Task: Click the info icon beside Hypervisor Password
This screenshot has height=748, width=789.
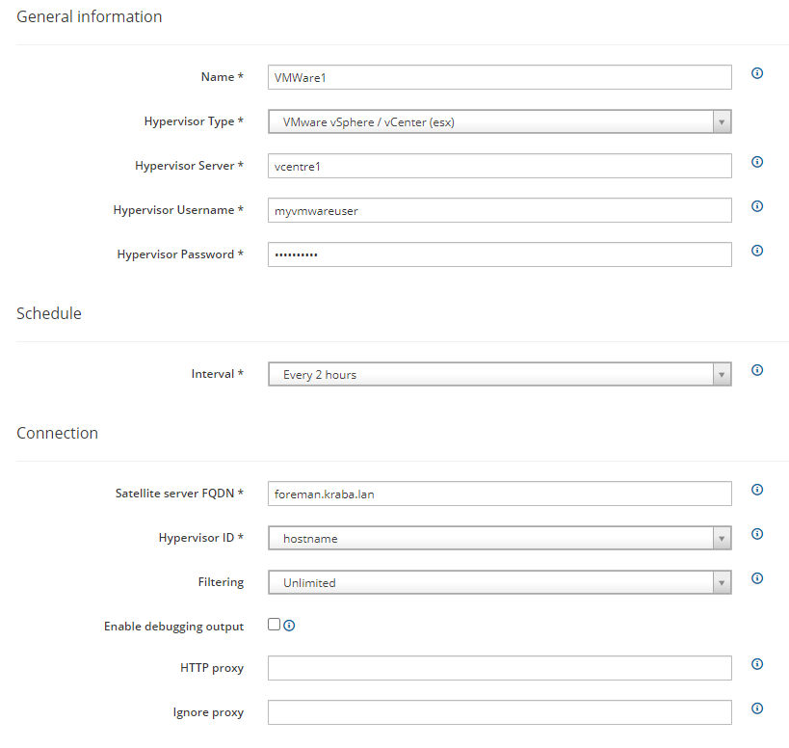Action: tap(757, 251)
